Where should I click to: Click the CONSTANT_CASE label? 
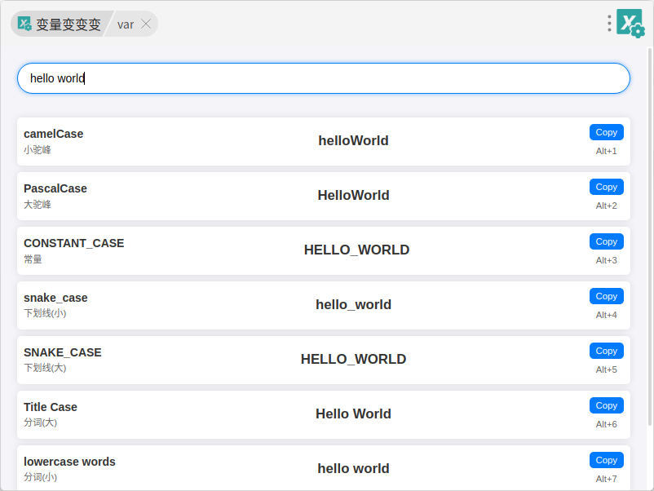[x=74, y=243]
